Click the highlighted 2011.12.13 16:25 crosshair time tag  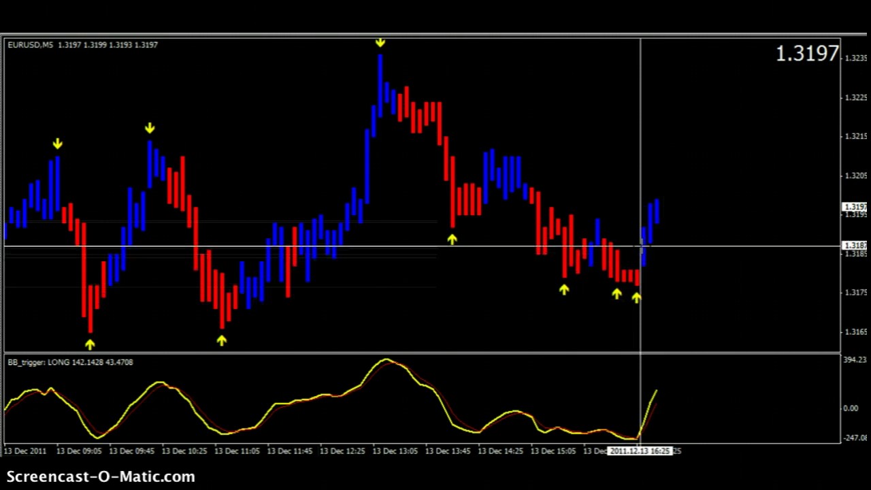tap(640, 451)
